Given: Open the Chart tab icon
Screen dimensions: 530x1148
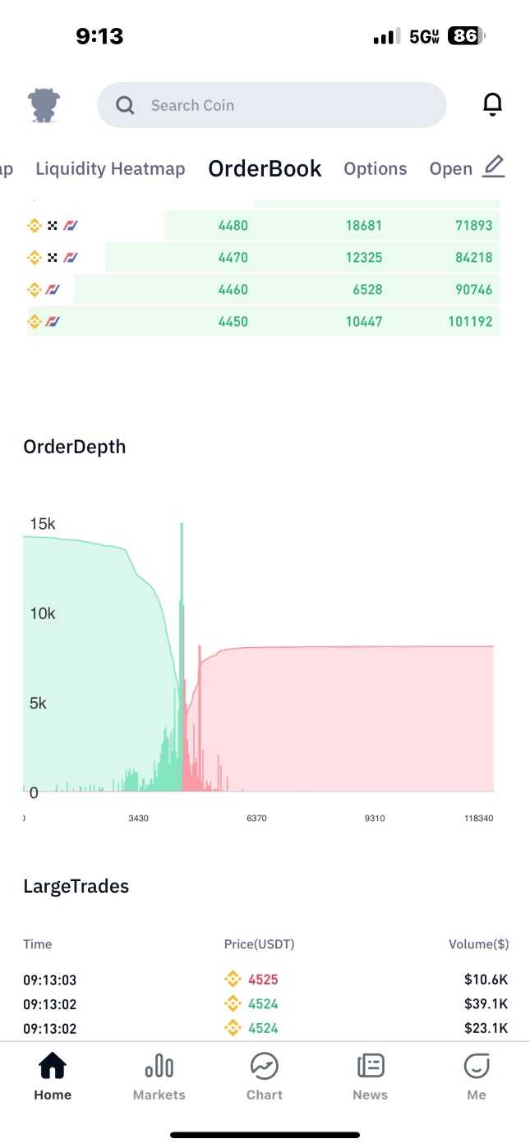Looking at the screenshot, I should pos(264,1067).
